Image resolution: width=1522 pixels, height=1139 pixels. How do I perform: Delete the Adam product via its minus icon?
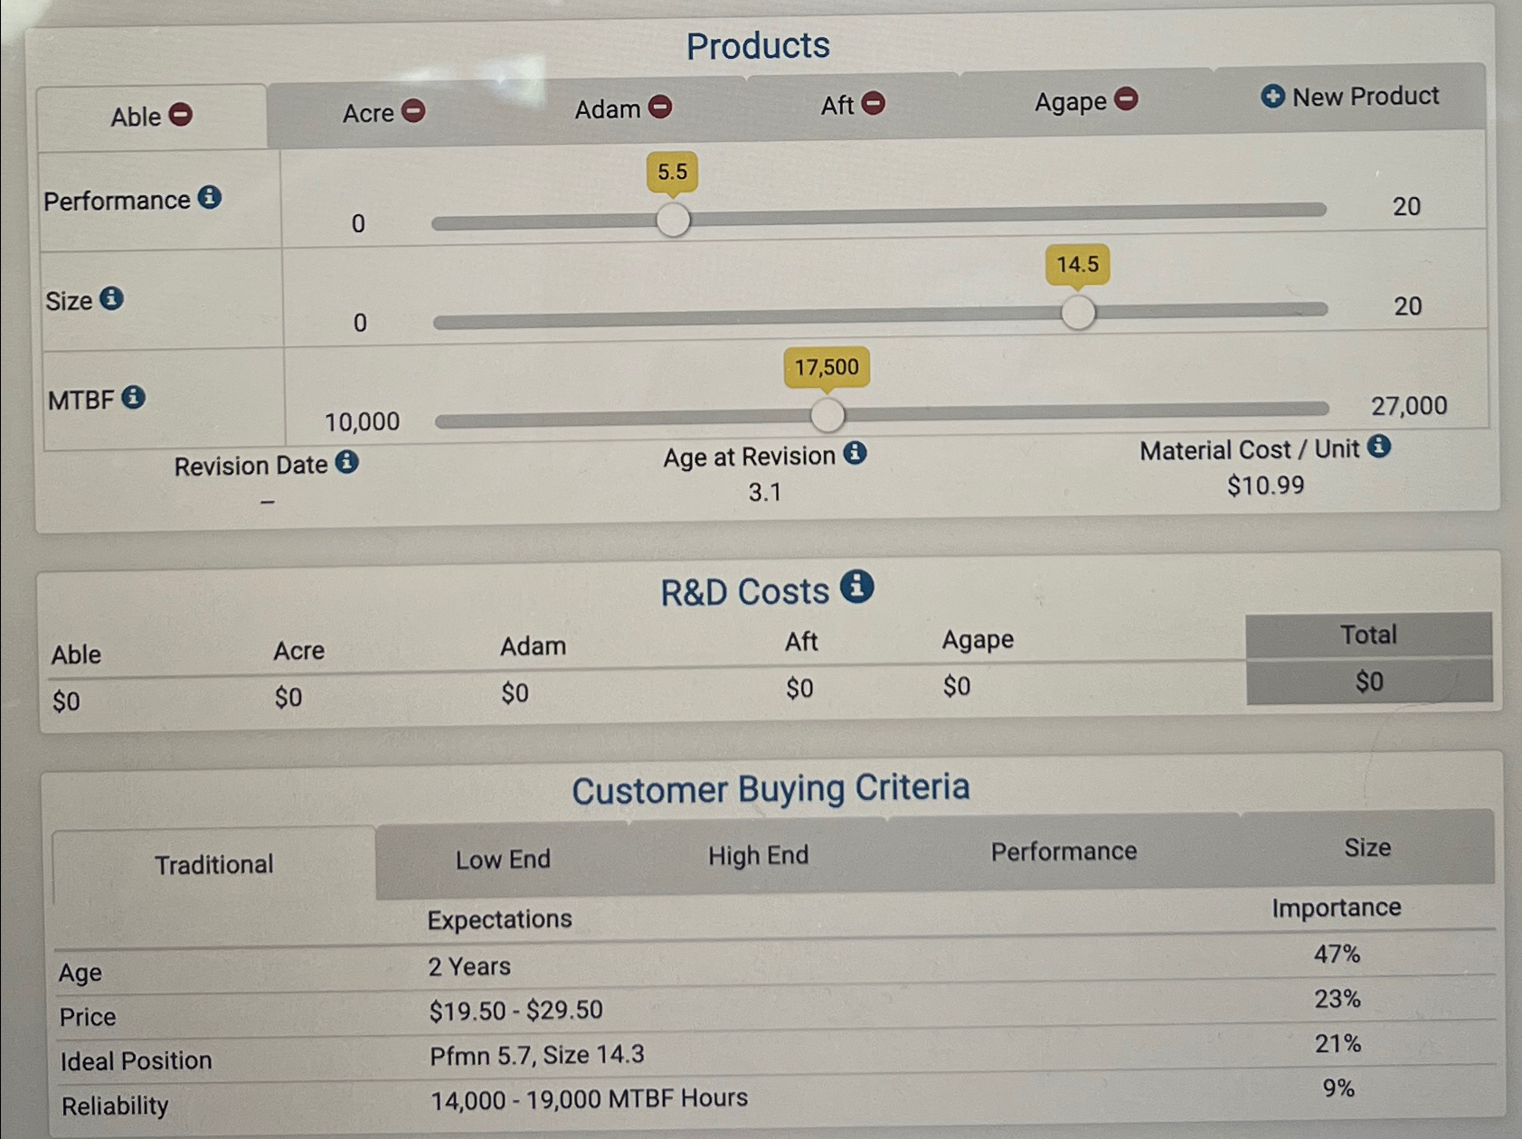click(x=660, y=107)
